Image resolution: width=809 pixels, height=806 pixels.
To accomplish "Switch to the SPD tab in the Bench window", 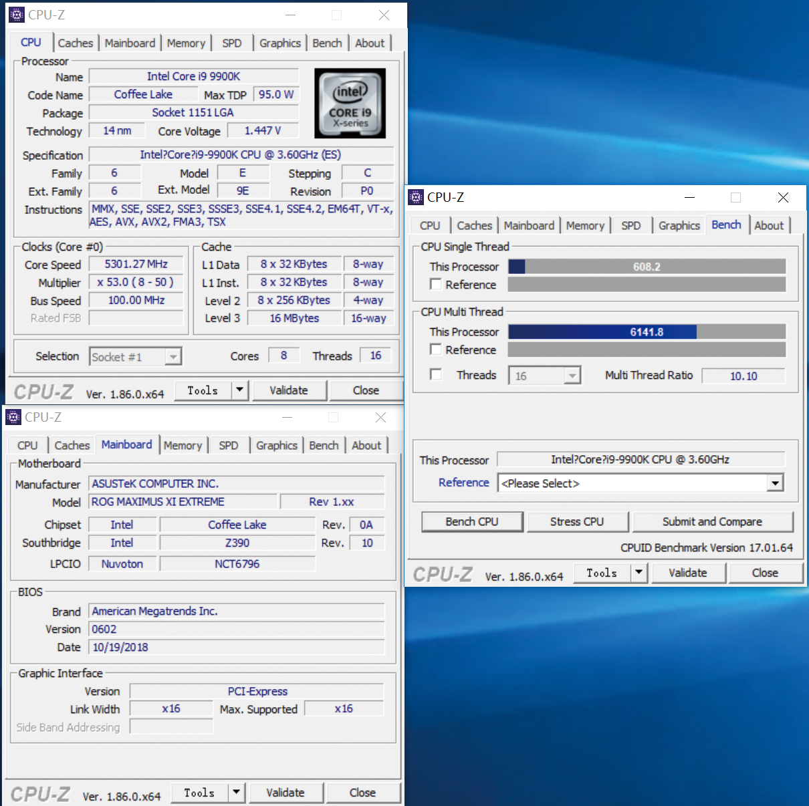I will click(630, 225).
